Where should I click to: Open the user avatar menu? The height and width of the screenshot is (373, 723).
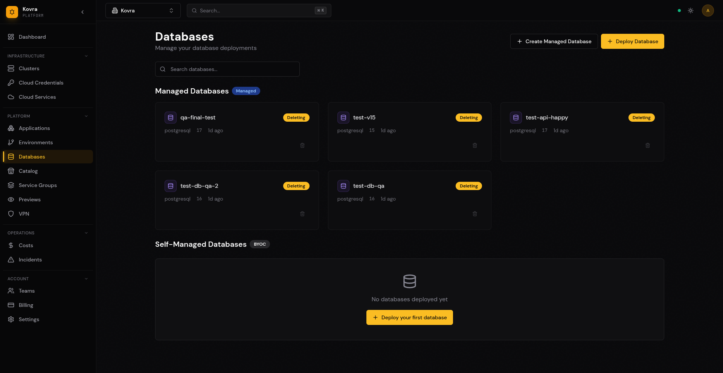[x=708, y=11]
